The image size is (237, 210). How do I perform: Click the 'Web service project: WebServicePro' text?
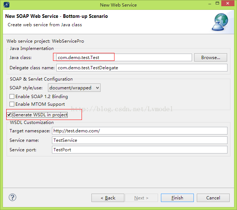point(45,41)
